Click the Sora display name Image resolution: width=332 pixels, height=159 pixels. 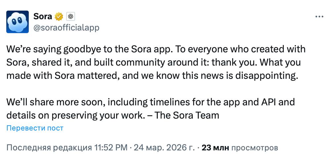[43, 16]
